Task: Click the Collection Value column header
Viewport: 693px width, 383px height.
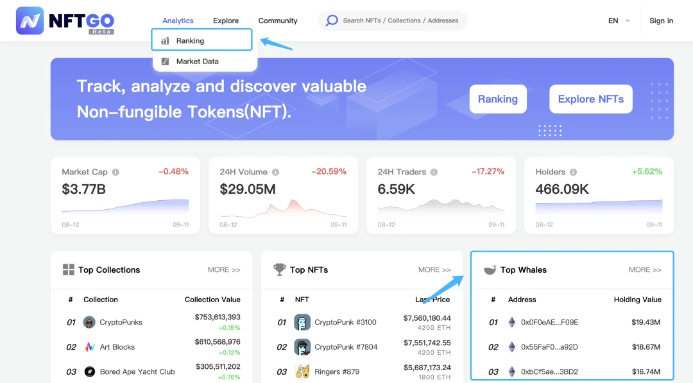Action: click(x=212, y=300)
